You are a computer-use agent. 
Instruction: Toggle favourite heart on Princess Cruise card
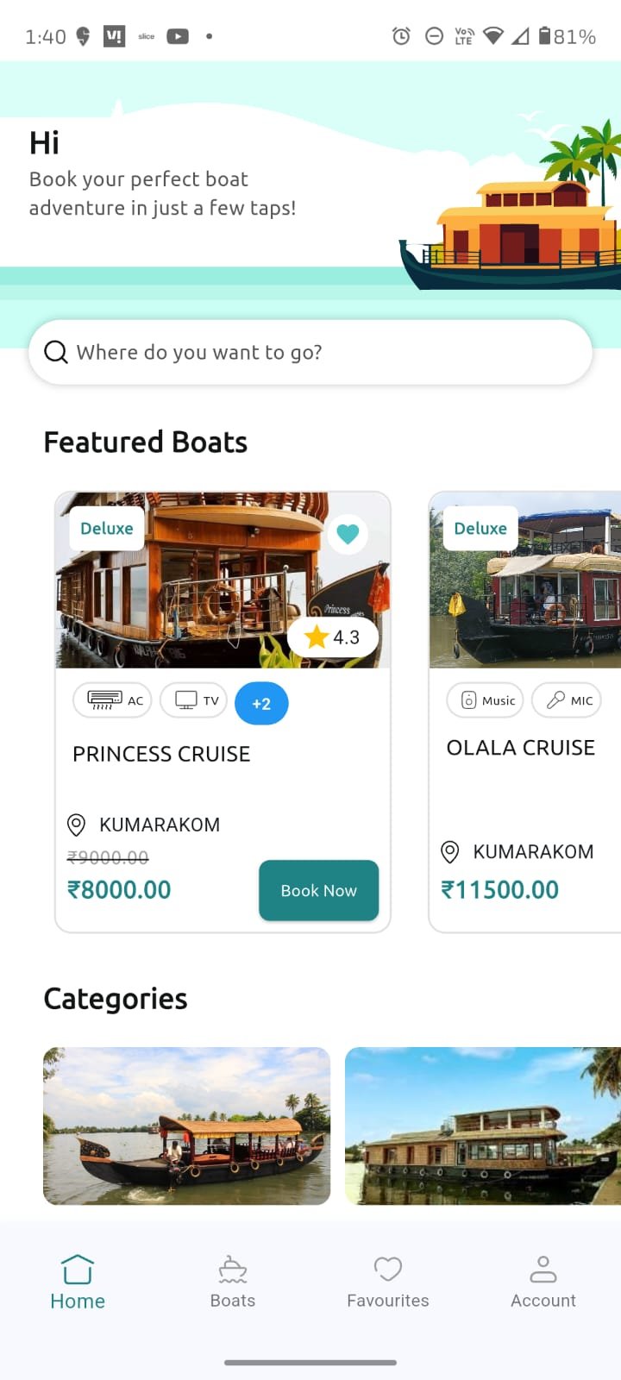click(x=348, y=534)
